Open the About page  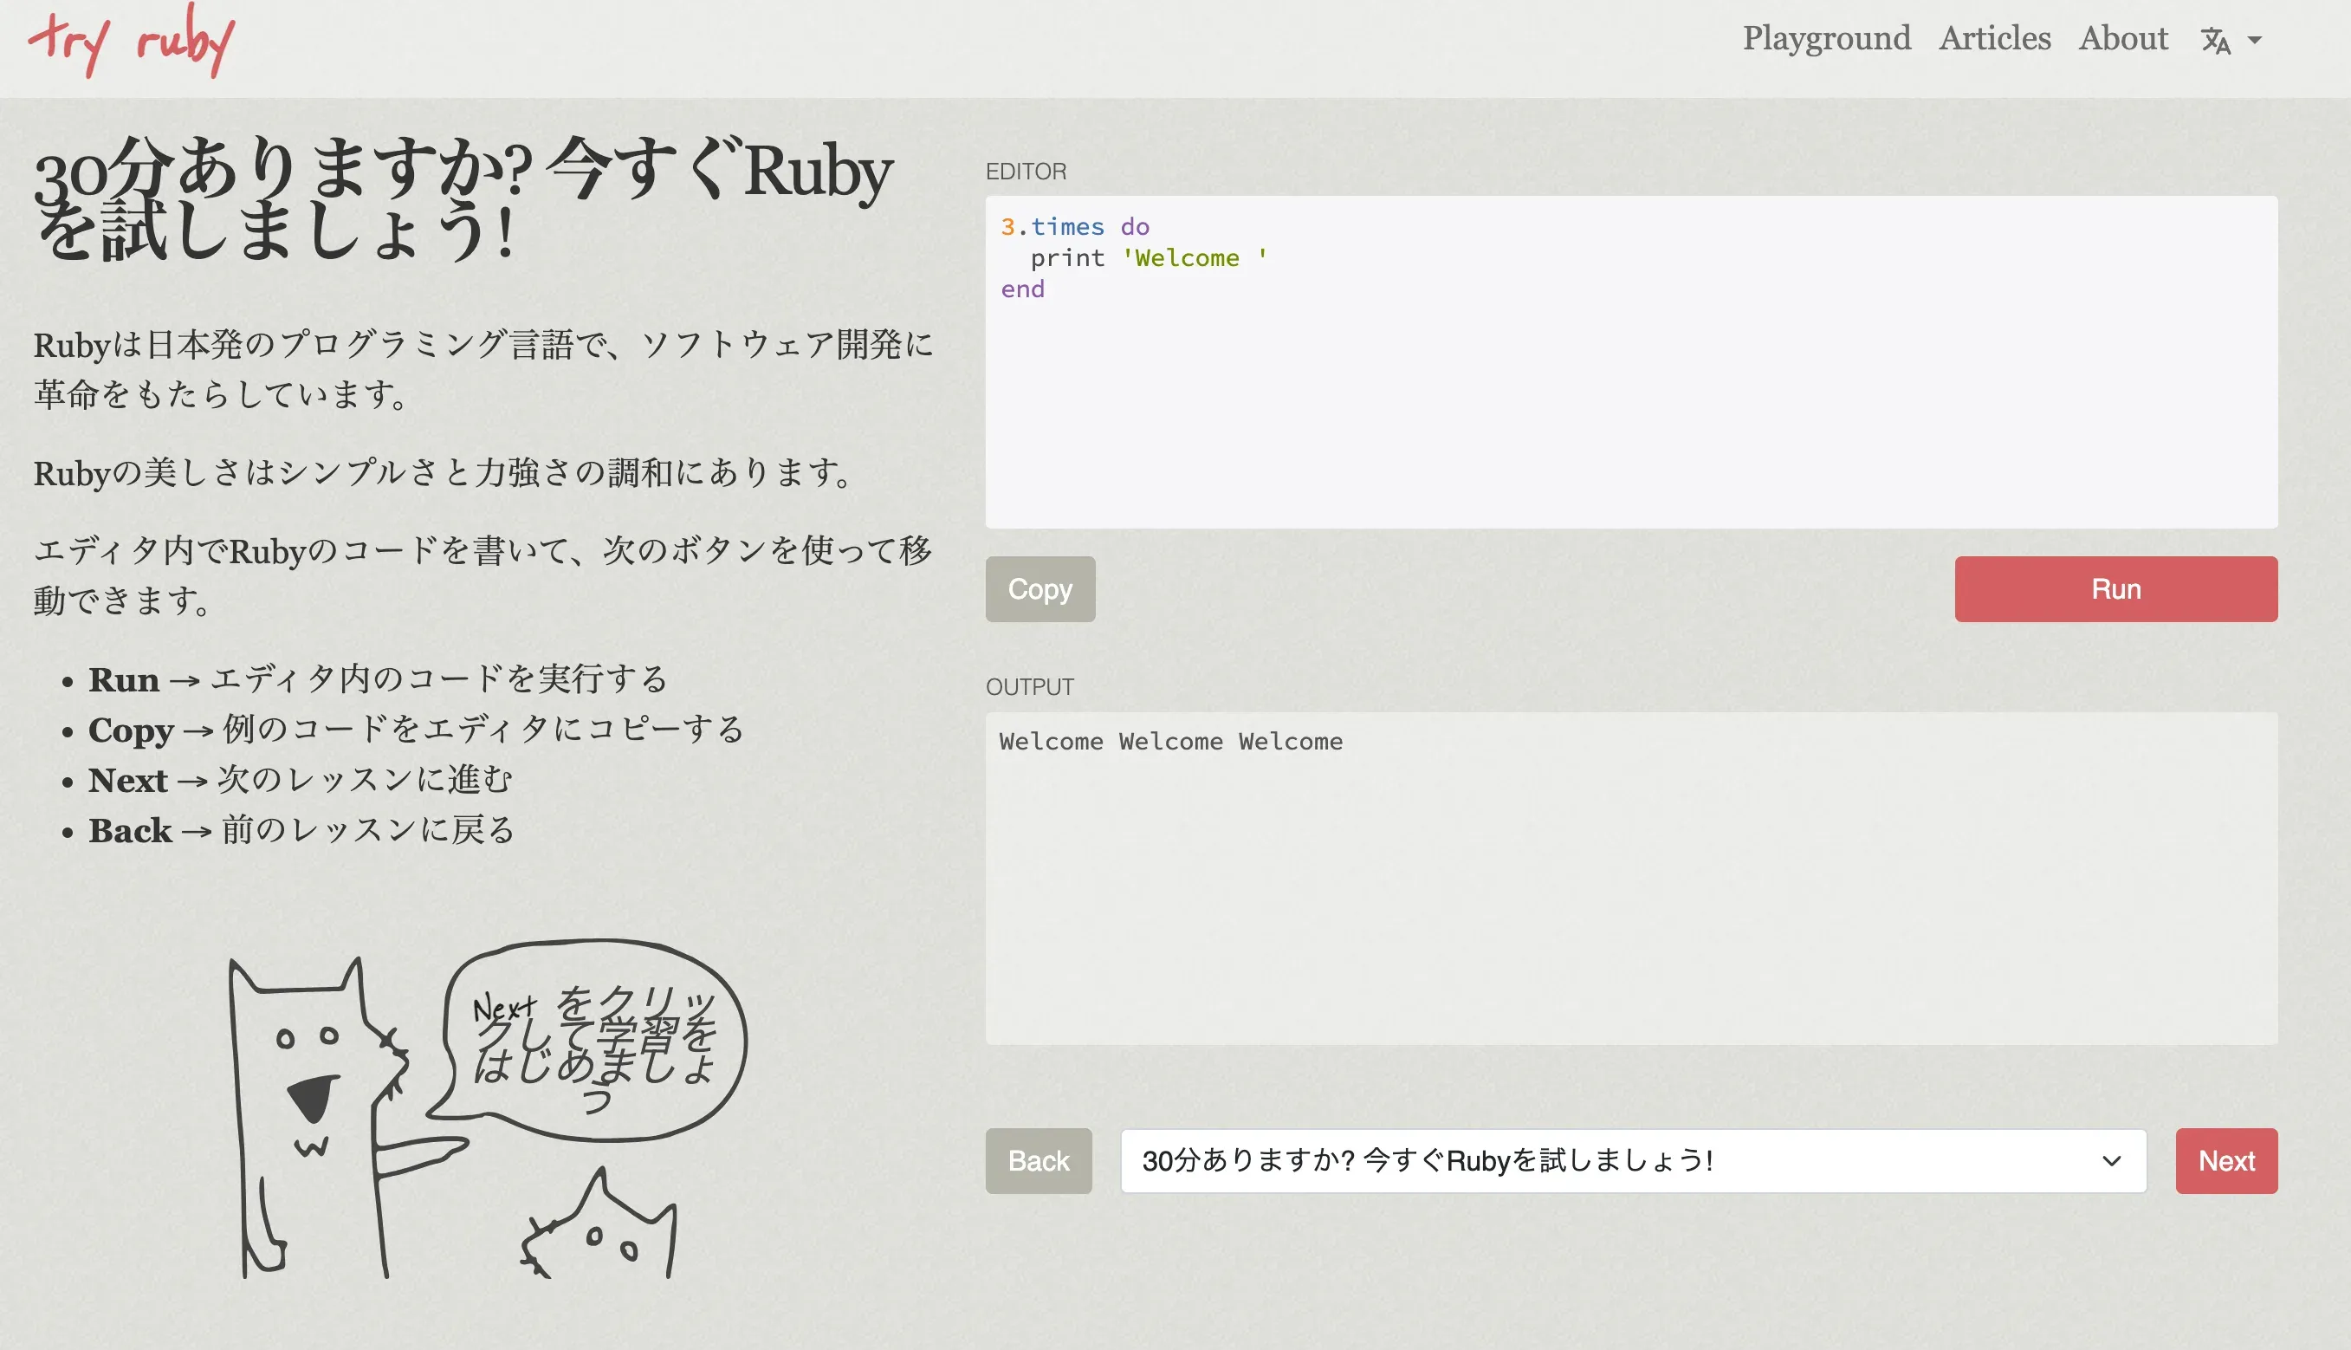click(2123, 39)
